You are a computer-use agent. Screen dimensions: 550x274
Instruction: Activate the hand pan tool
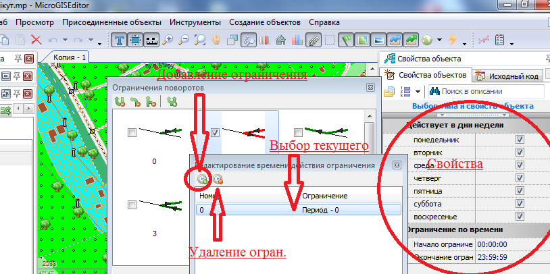coord(217,40)
